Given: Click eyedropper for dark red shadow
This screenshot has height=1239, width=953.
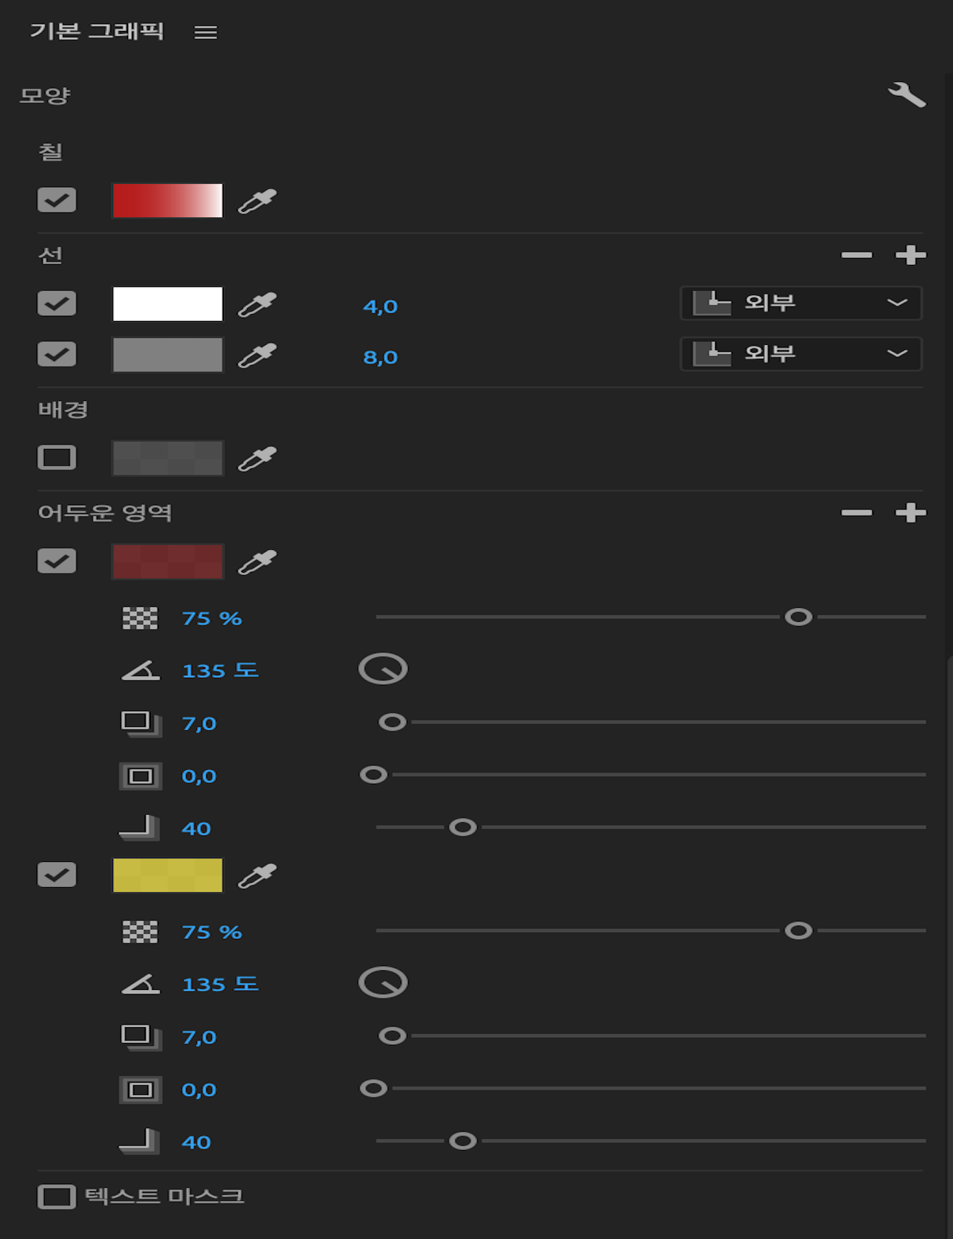Looking at the screenshot, I should point(257,562).
